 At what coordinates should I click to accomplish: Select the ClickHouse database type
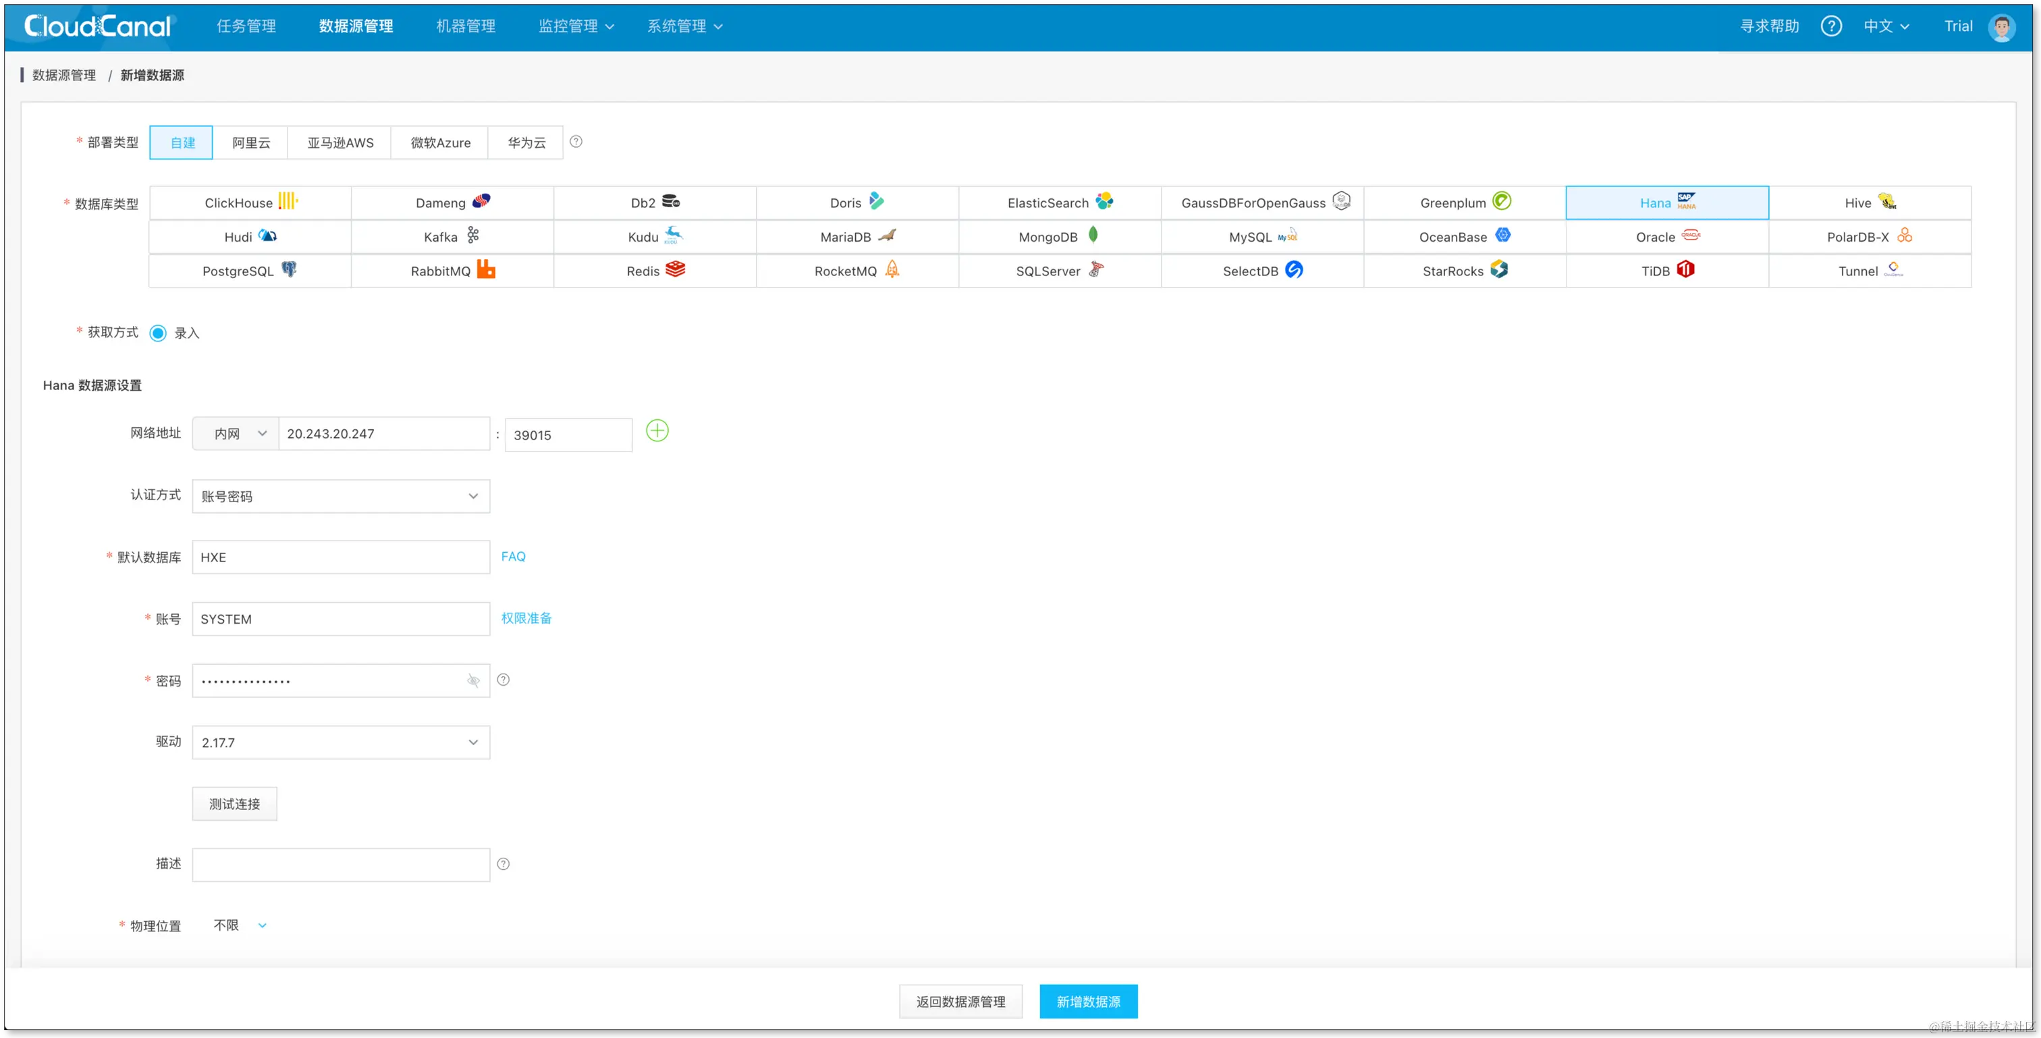[x=250, y=203]
